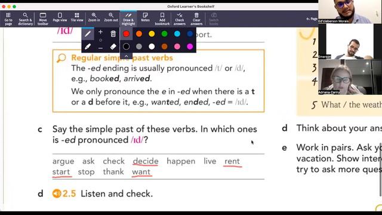This screenshot has width=382, height=215.
Task: Play audio track 2.5
Action: tap(57, 193)
